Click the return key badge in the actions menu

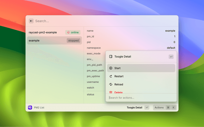(x=171, y=57)
